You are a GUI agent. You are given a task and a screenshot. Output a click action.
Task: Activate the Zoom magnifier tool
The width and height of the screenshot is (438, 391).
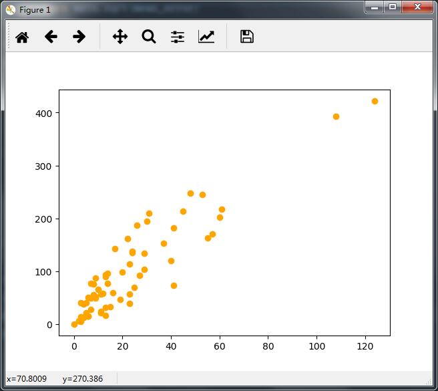[149, 37]
